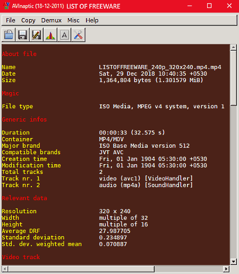
Task: Click the Creation time date value
Action: pos(153,159)
